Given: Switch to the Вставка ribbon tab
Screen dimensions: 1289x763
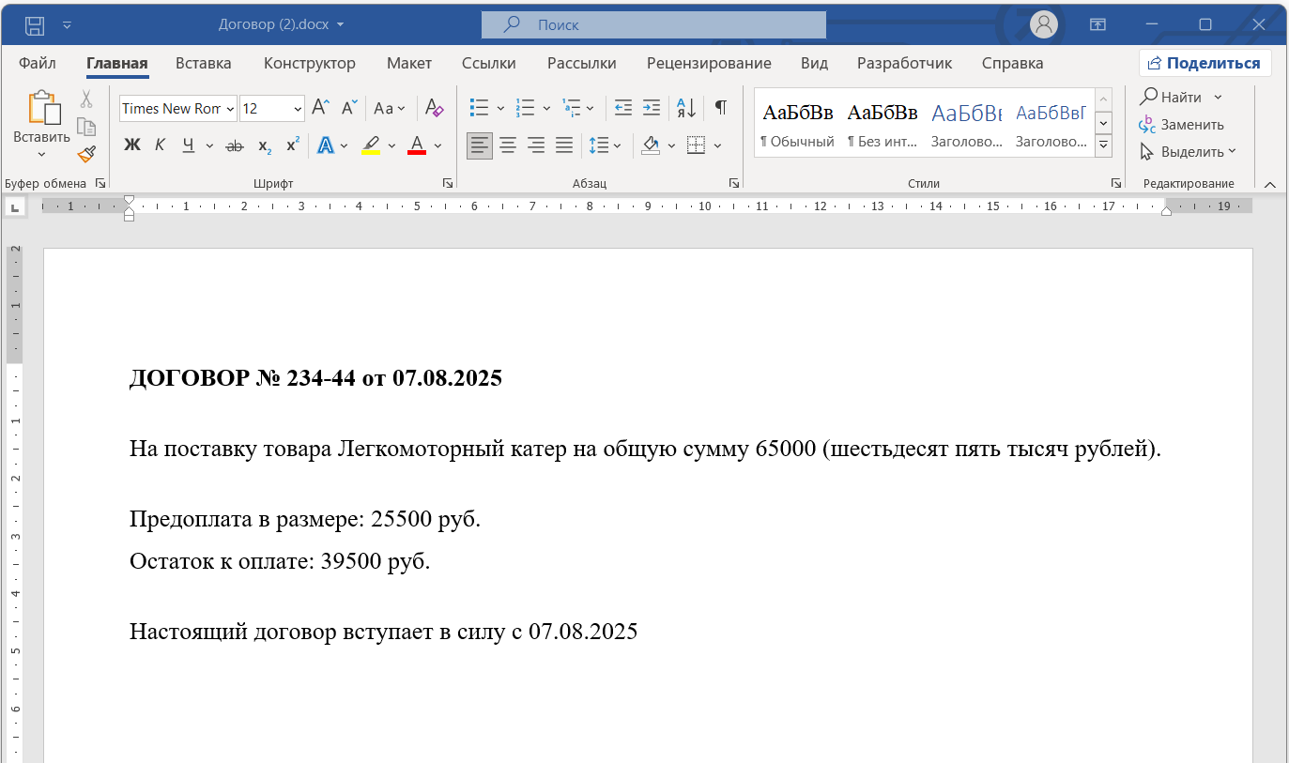Looking at the screenshot, I should click(x=203, y=63).
